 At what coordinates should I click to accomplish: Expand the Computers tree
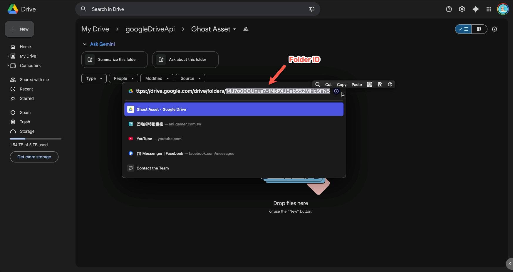(x=8, y=66)
